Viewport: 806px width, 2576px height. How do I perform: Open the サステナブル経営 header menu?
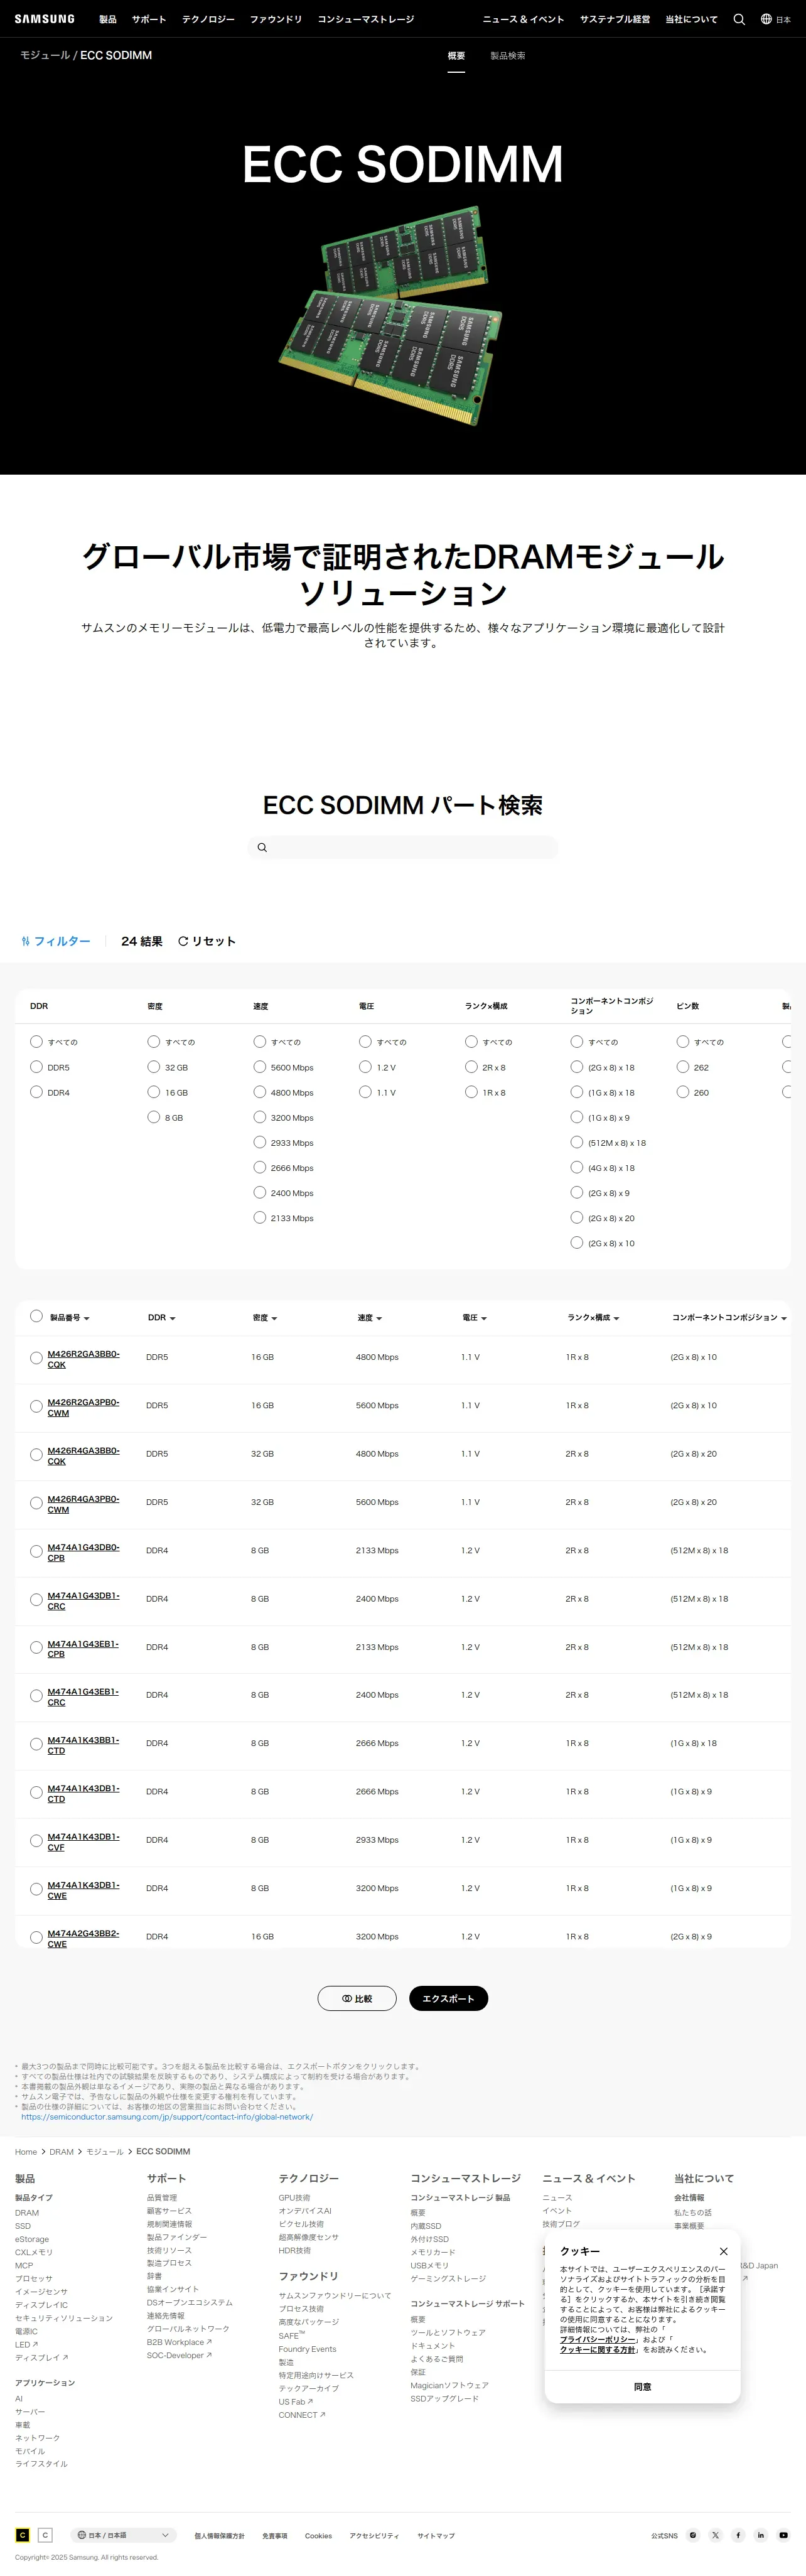(x=615, y=19)
